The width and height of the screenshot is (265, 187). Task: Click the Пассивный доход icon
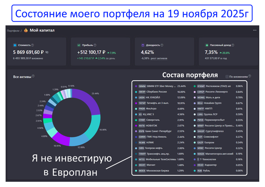point(207,45)
